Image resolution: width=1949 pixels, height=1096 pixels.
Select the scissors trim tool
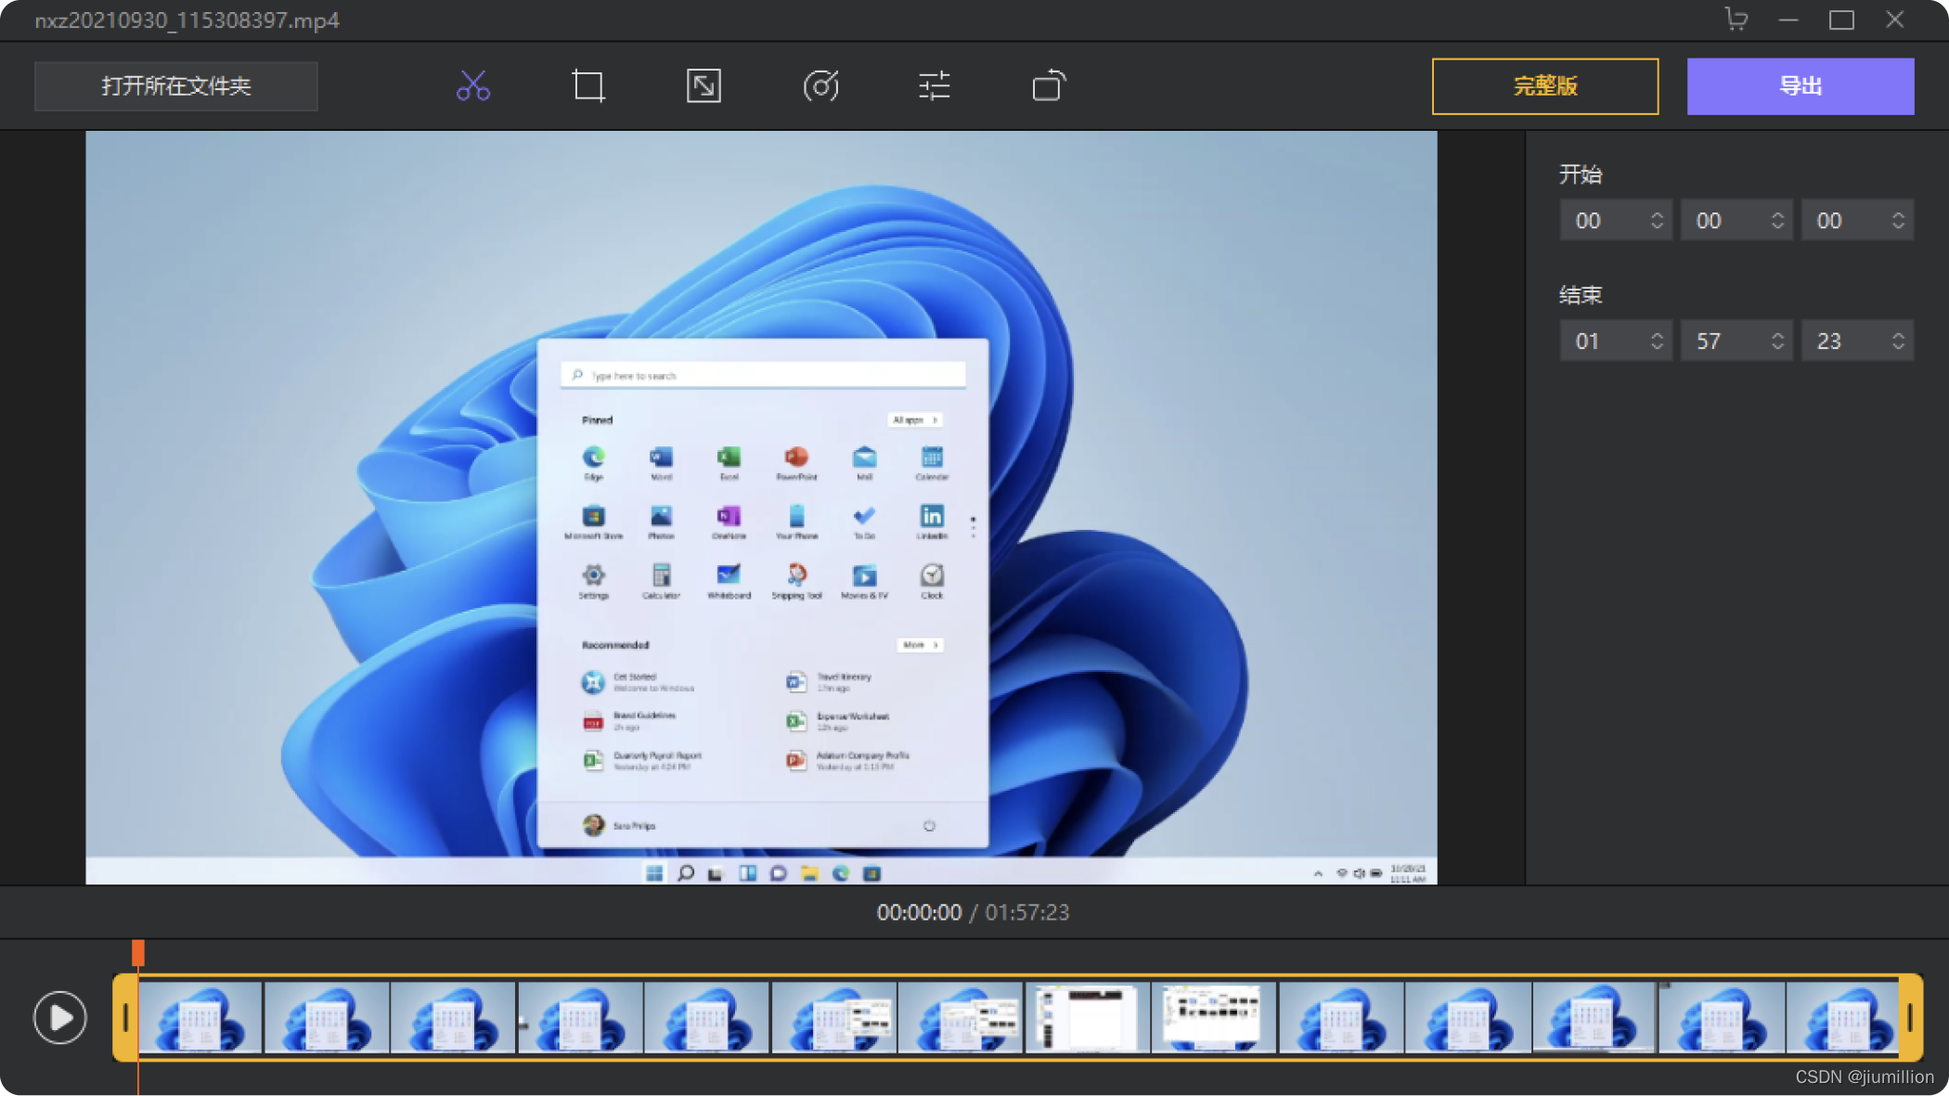473,86
